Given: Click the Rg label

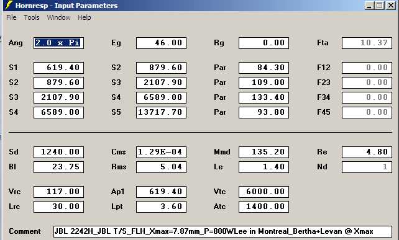Looking at the screenshot, I should (x=219, y=43).
